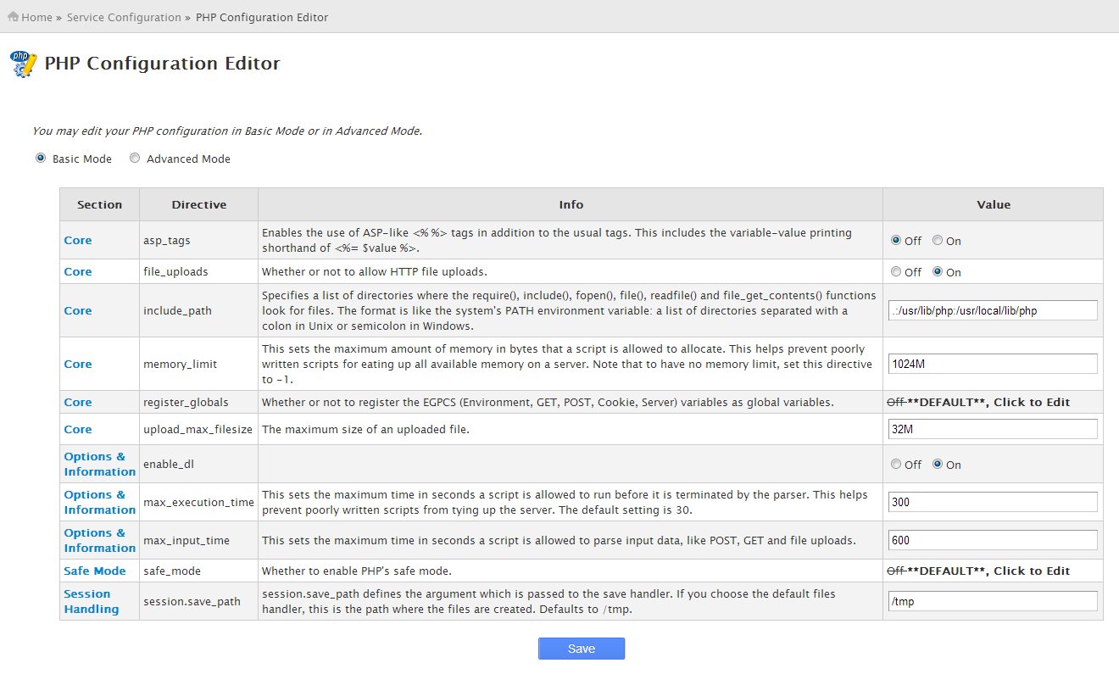Open Options & Information link for max_execution_time

[99, 502]
